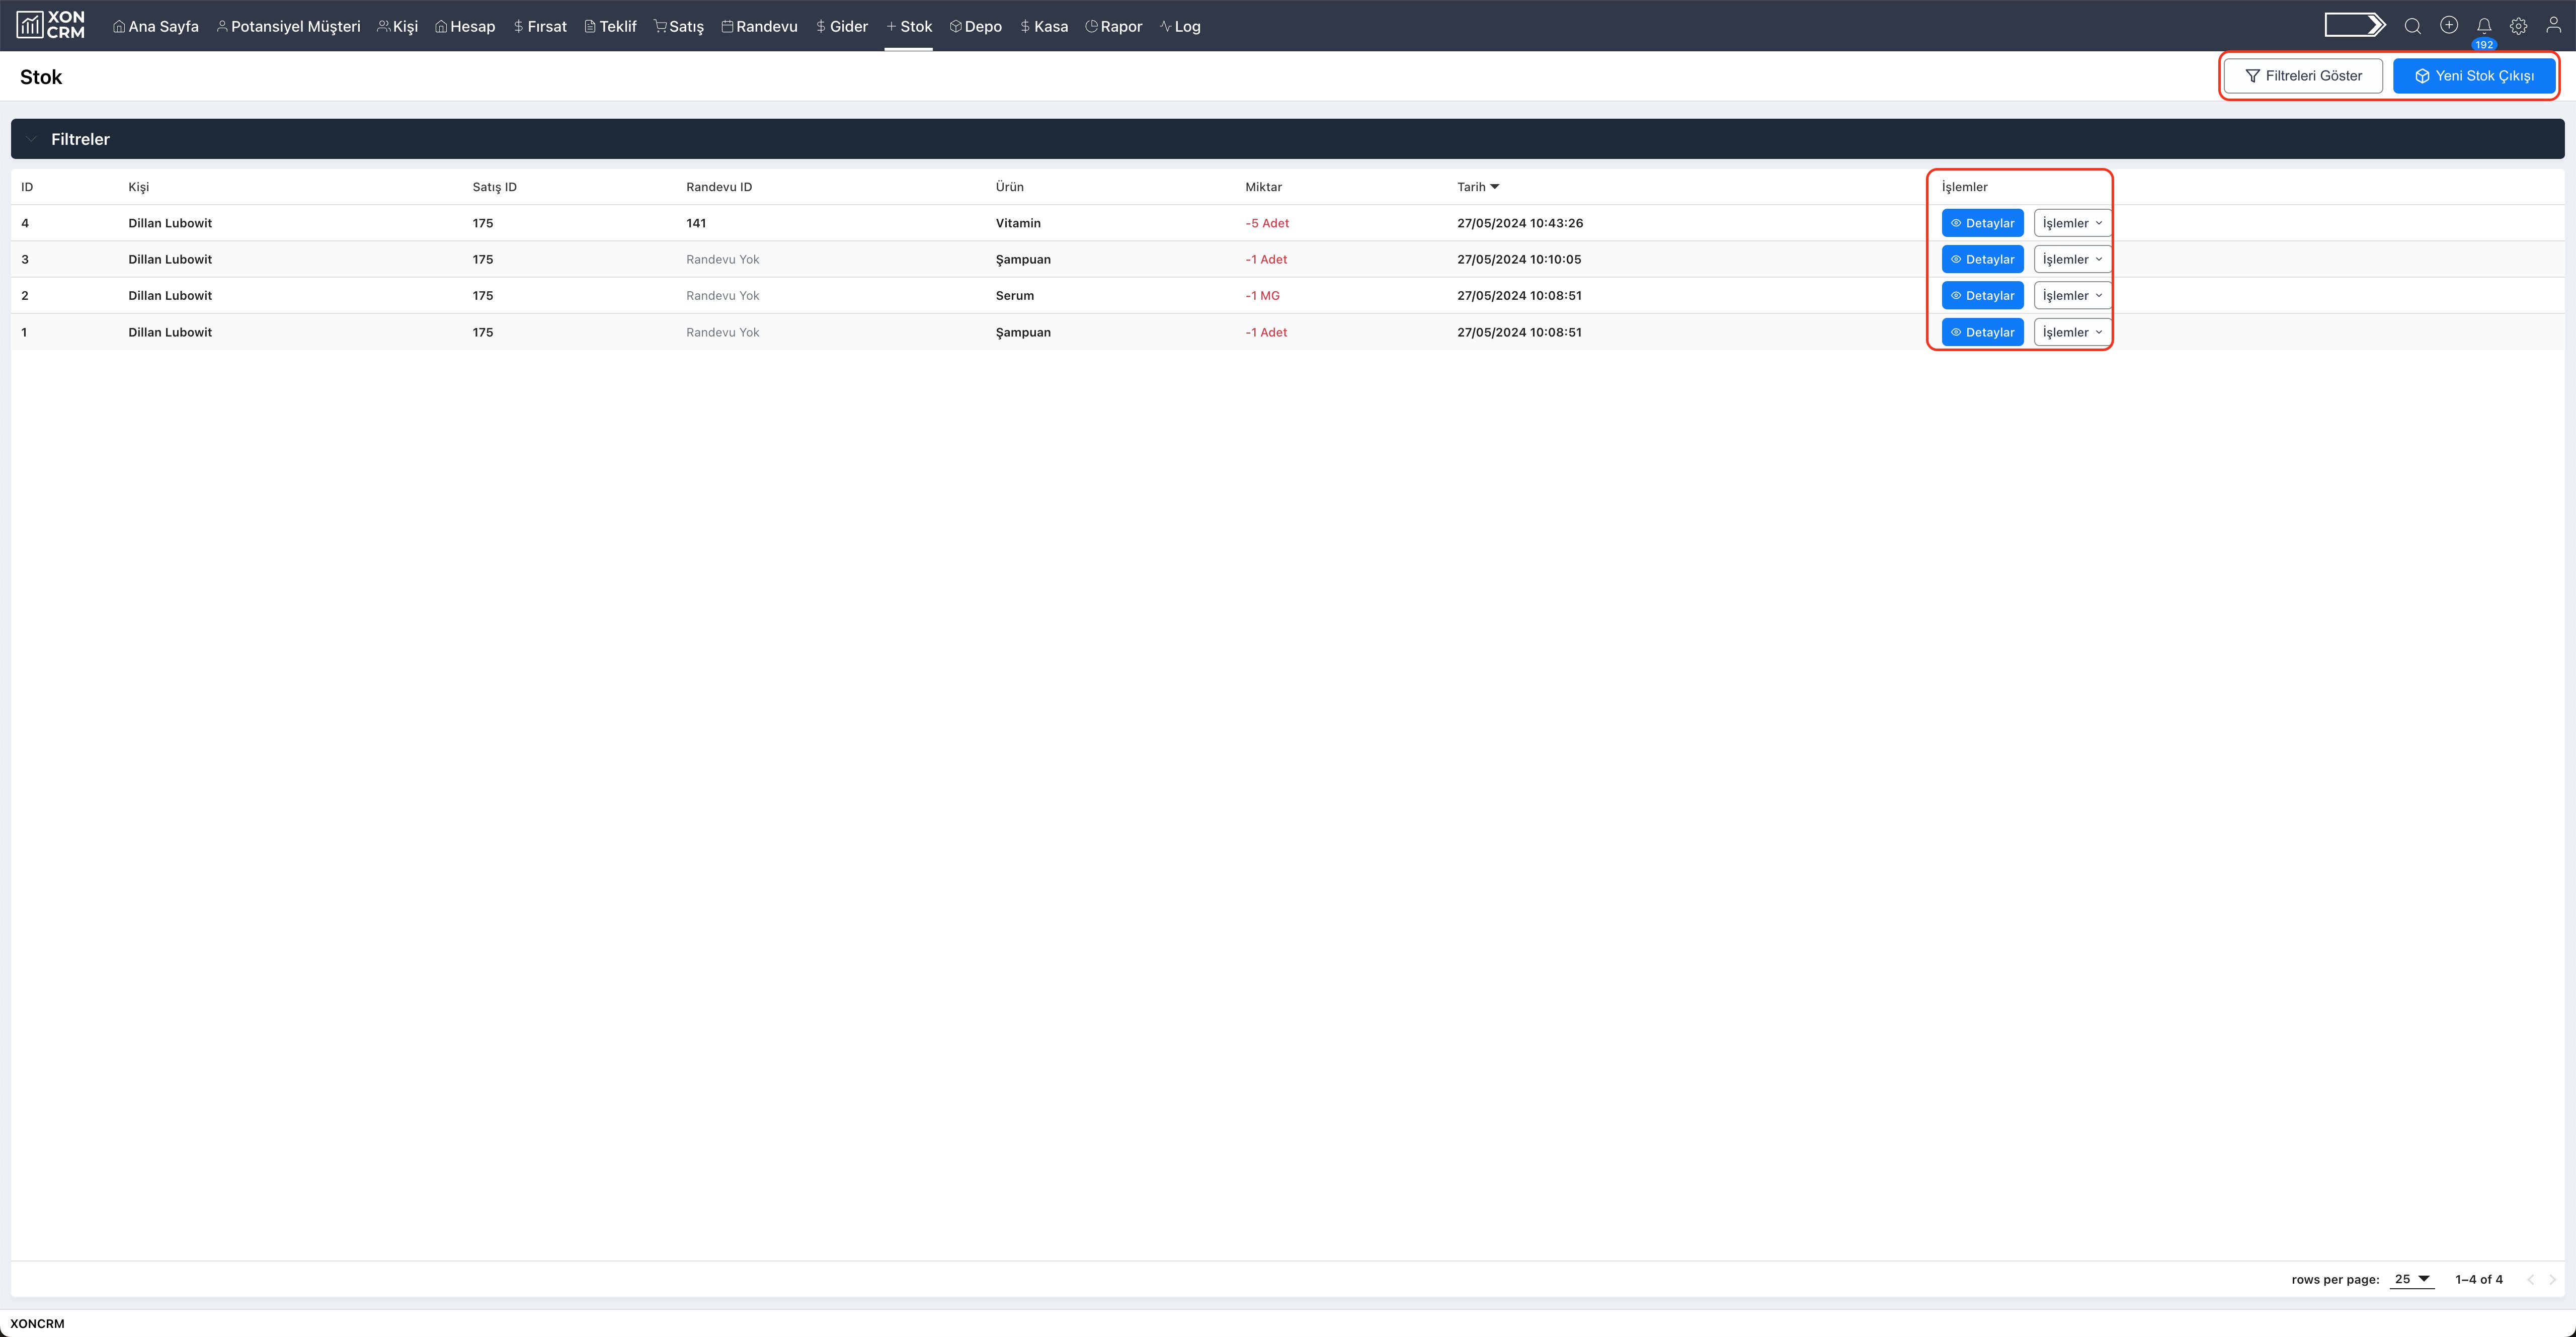
Task: Open the notifications bell icon
Action: (x=2484, y=26)
